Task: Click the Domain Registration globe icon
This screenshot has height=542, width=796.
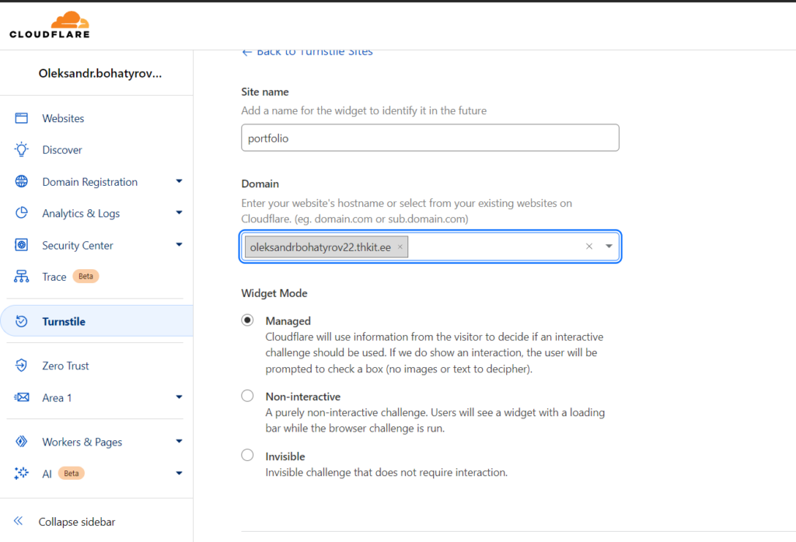Action: click(x=21, y=181)
